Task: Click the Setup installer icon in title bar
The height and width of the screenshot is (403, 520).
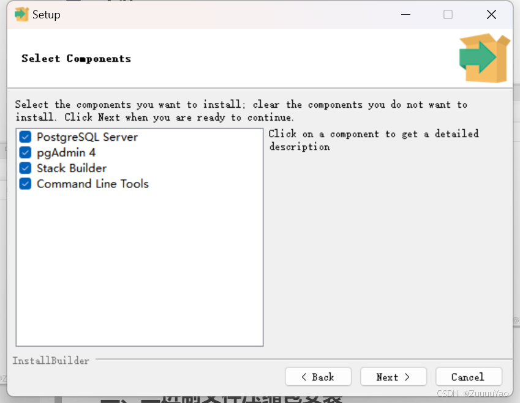Action: [21, 14]
